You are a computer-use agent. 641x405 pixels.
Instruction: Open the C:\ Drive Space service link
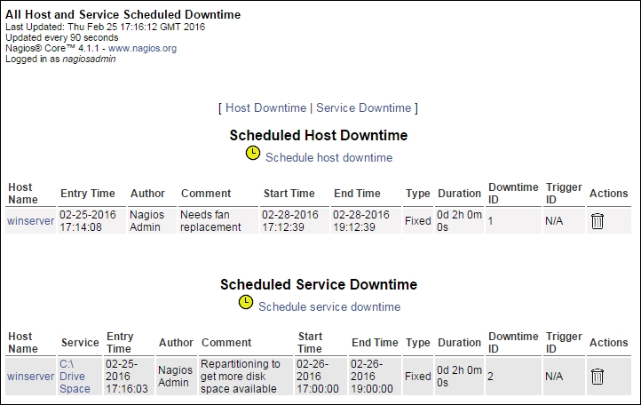pyautogui.click(x=75, y=377)
